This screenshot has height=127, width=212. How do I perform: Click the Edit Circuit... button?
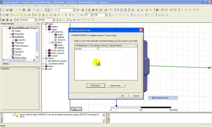coord(96,86)
